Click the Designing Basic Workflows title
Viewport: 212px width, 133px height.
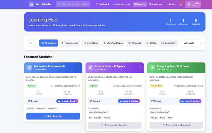click(x=173, y=66)
